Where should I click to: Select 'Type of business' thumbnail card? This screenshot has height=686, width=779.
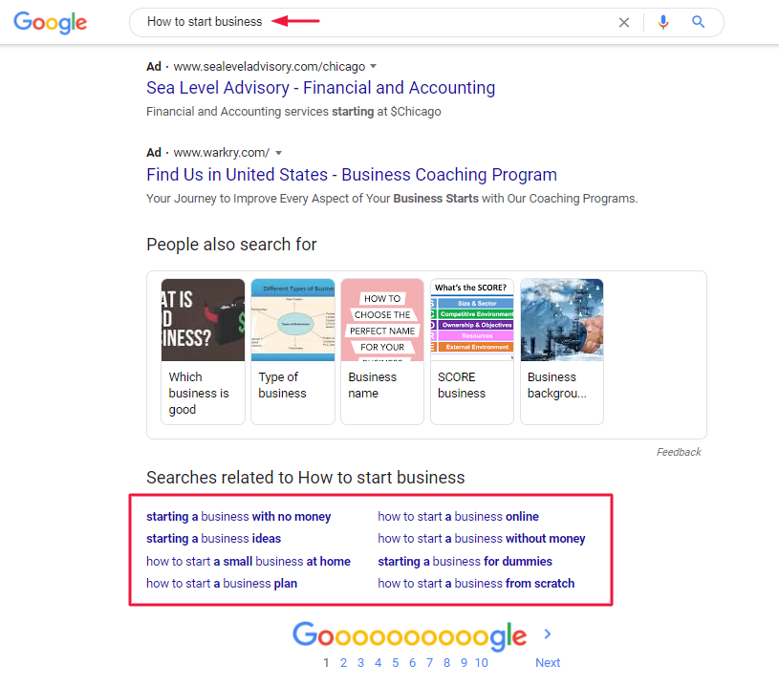click(292, 352)
